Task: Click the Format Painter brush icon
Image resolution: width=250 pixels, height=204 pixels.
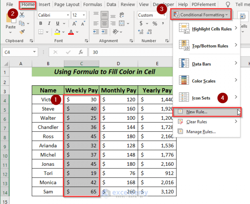Action: point(22,32)
